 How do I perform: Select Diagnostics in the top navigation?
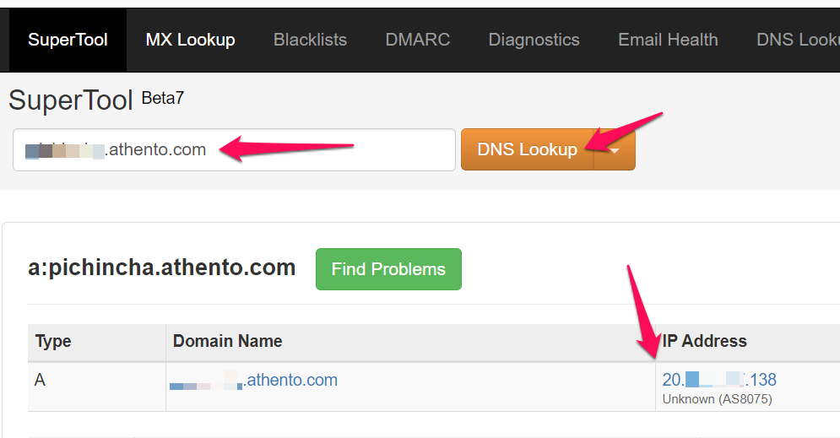(534, 40)
